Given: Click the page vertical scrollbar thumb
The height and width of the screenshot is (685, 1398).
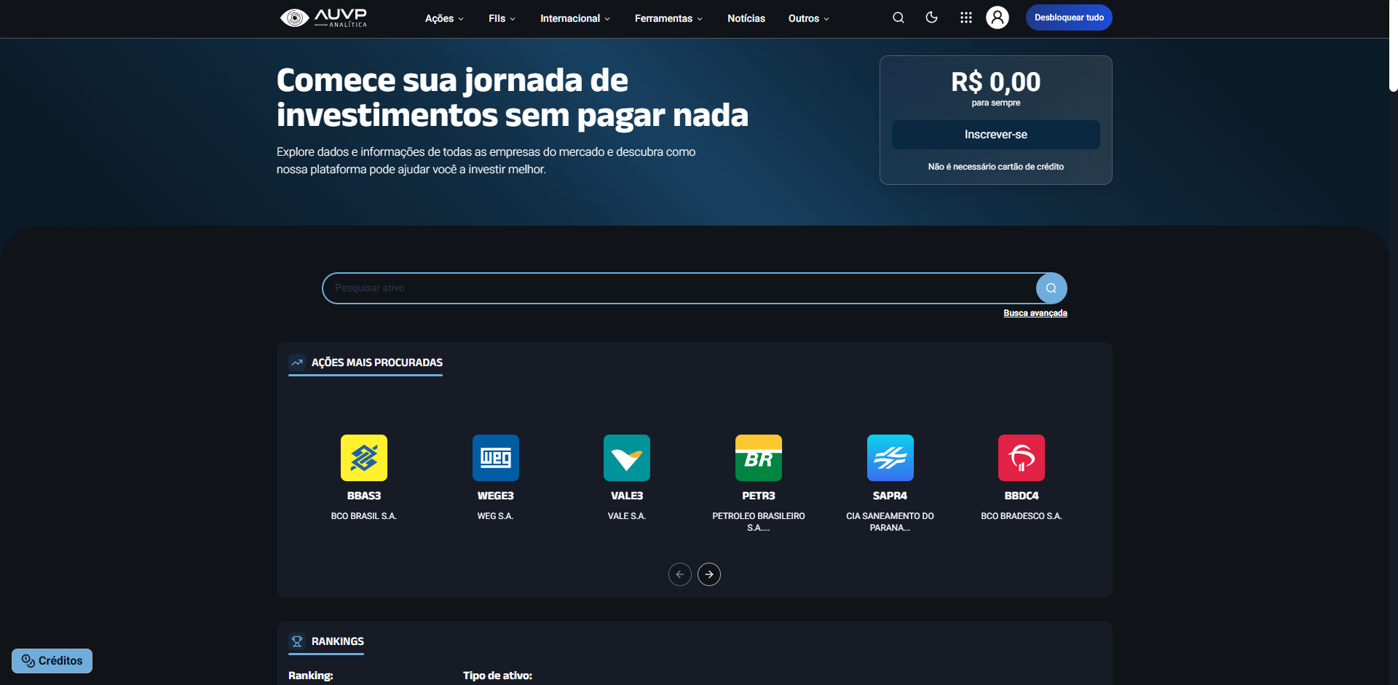Looking at the screenshot, I should click(x=1393, y=45).
